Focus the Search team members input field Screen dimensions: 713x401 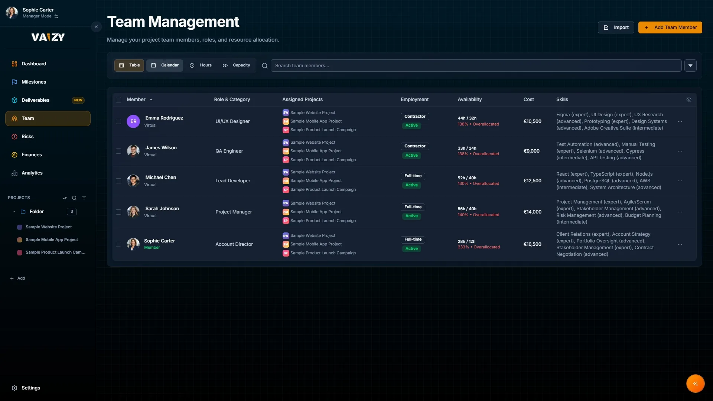476,66
